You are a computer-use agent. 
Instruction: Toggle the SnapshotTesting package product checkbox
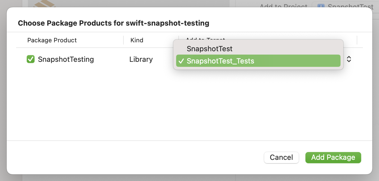31,59
